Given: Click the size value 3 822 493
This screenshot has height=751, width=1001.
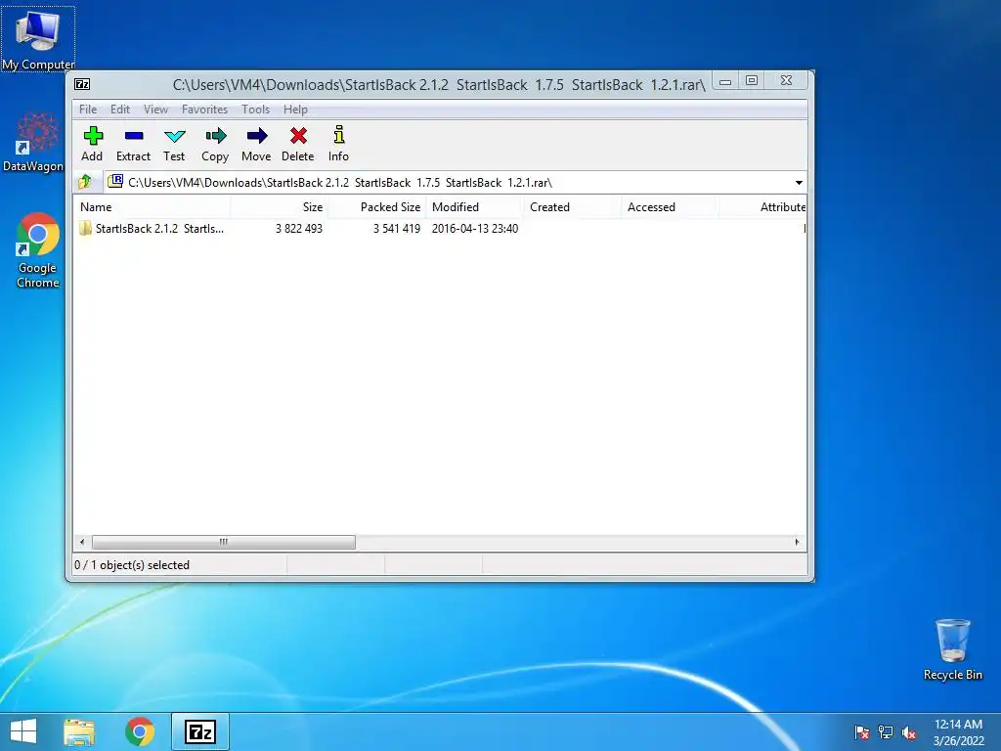Looking at the screenshot, I should (x=299, y=229).
